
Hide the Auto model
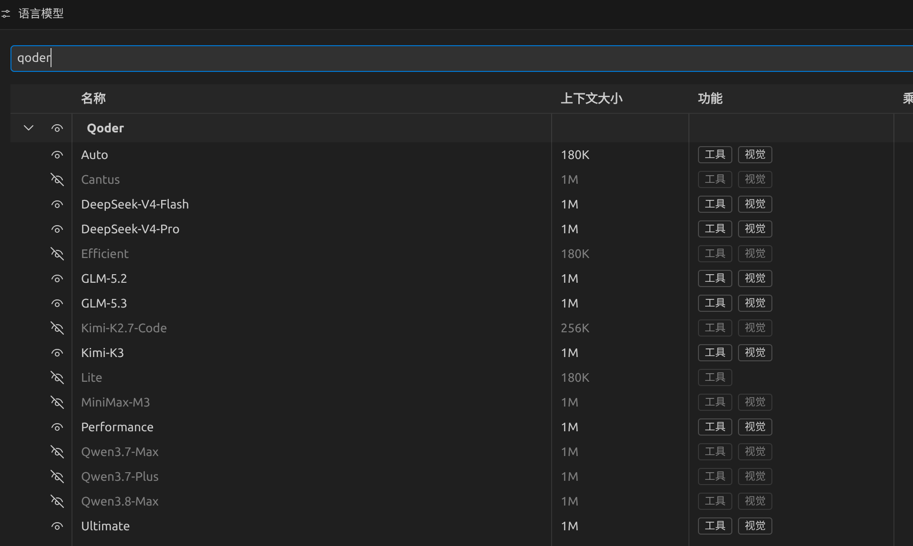pos(57,155)
